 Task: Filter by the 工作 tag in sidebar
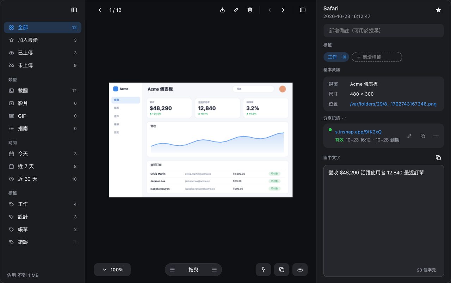pyautogui.click(x=43, y=204)
